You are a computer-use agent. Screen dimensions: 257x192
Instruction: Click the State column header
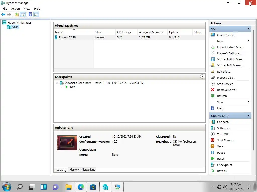[104, 32]
